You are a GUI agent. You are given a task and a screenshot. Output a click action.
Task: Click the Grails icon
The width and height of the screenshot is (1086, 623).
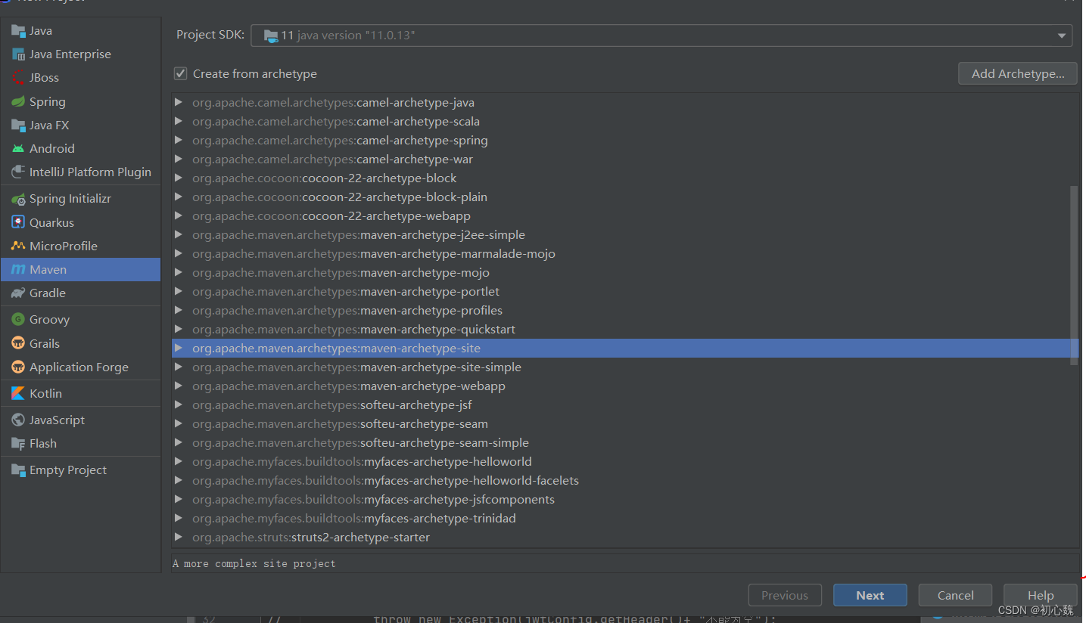pos(18,343)
